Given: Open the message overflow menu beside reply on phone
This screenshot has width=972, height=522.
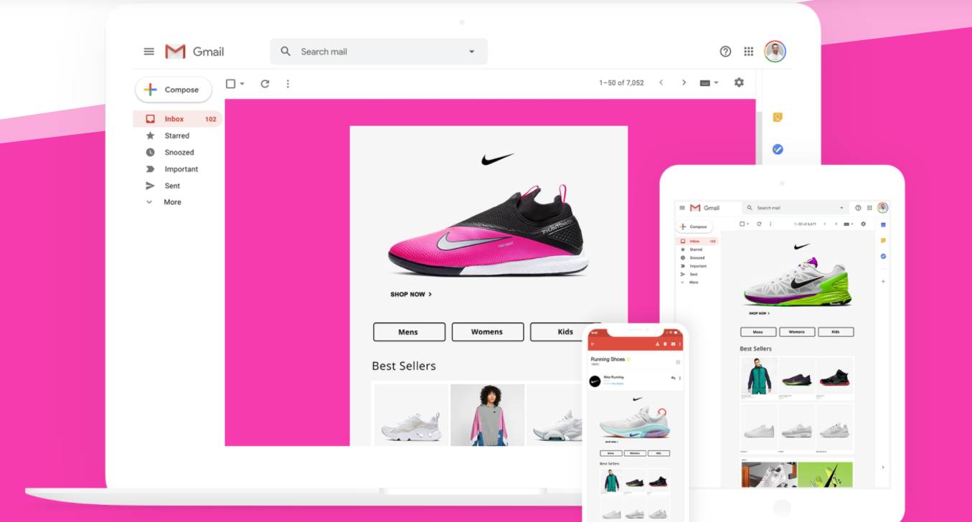Looking at the screenshot, I should (x=679, y=378).
